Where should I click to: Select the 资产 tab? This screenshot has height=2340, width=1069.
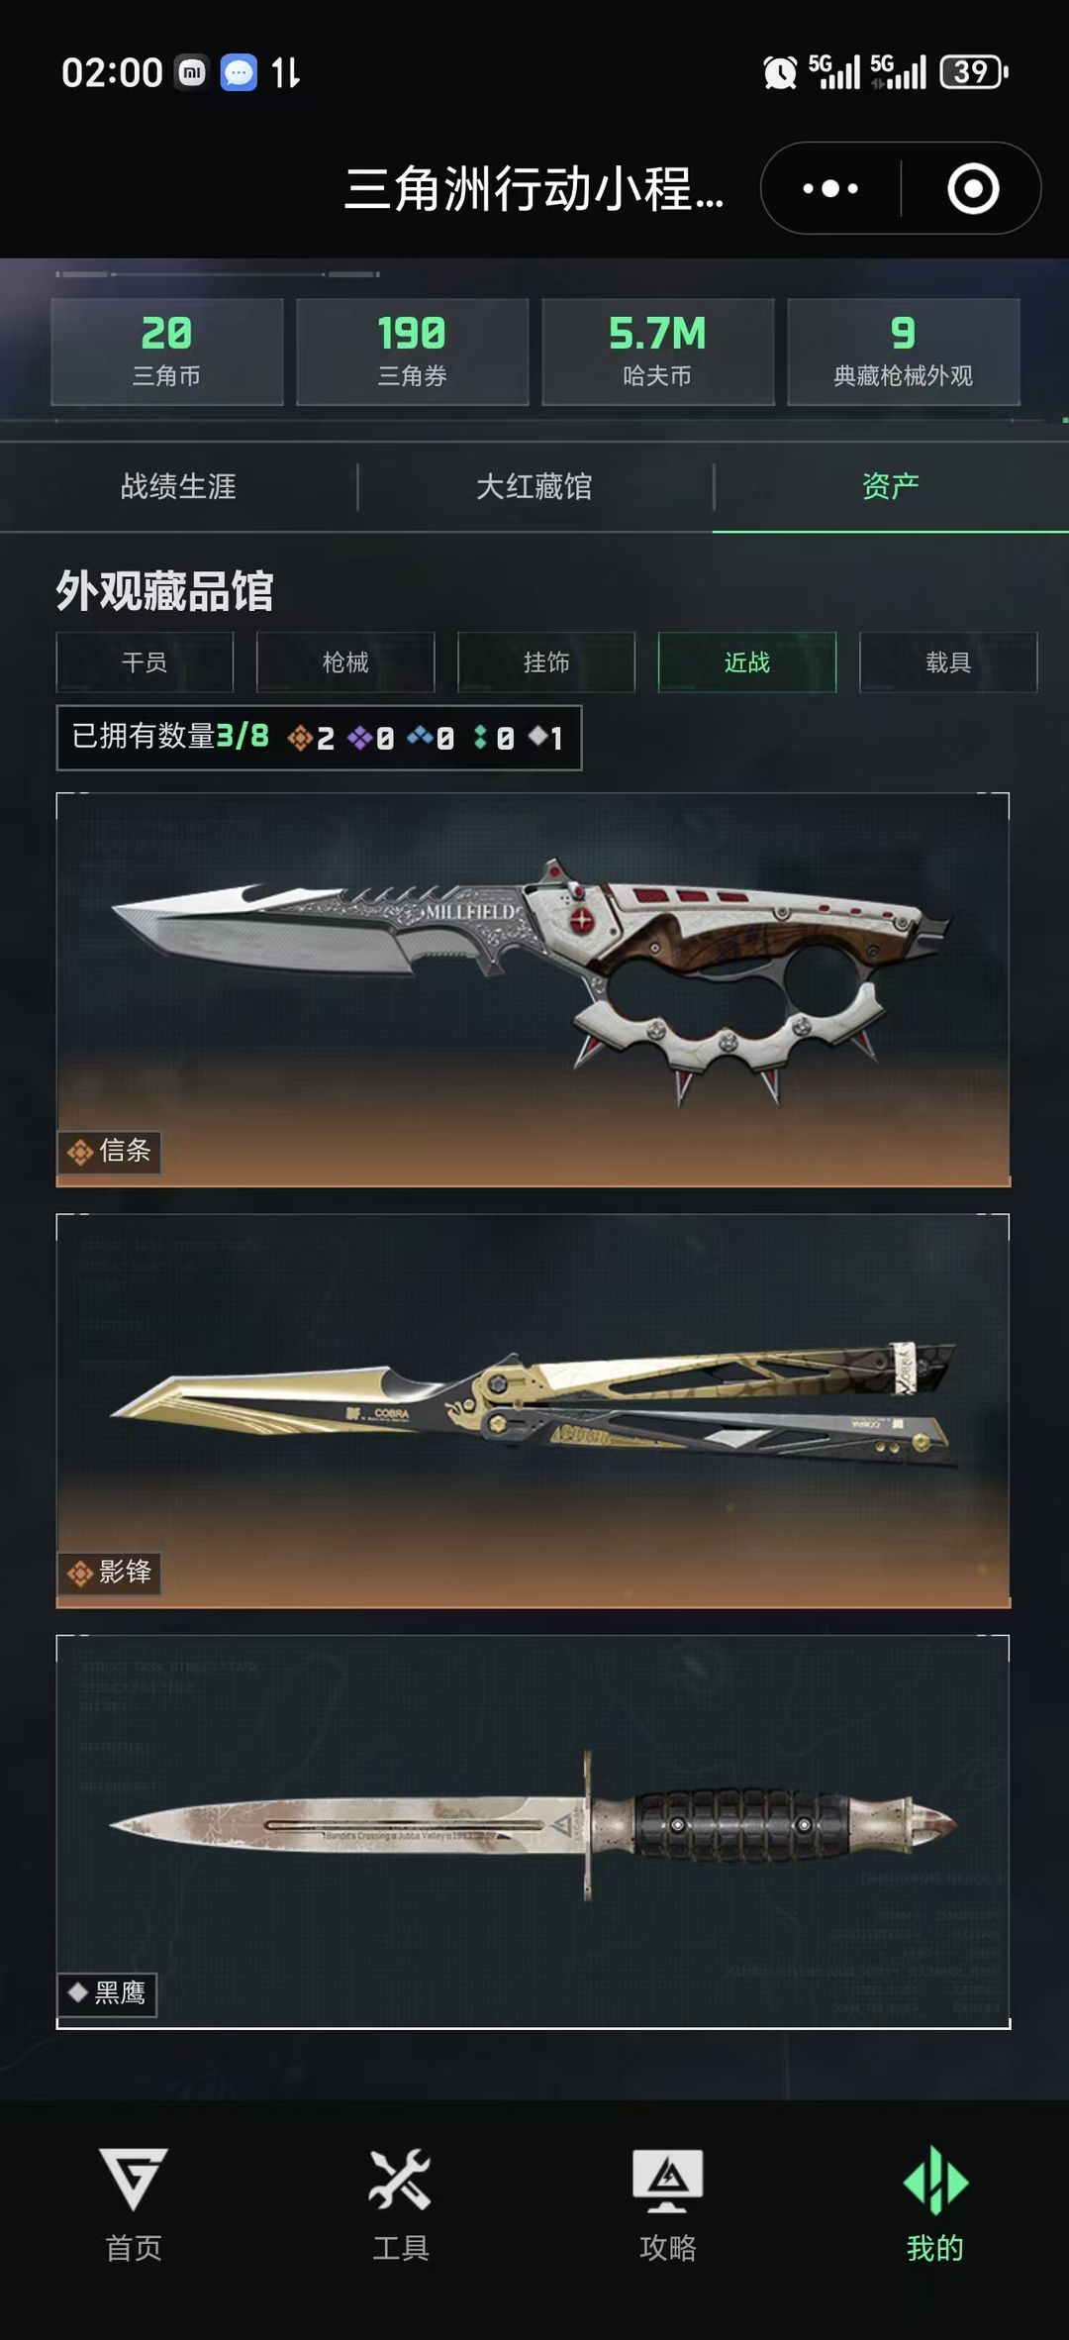click(x=891, y=486)
